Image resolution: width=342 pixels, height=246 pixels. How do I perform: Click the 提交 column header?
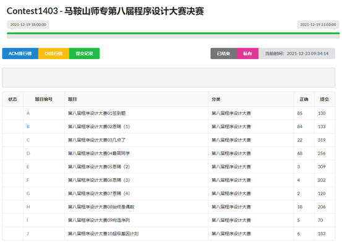point(324,99)
